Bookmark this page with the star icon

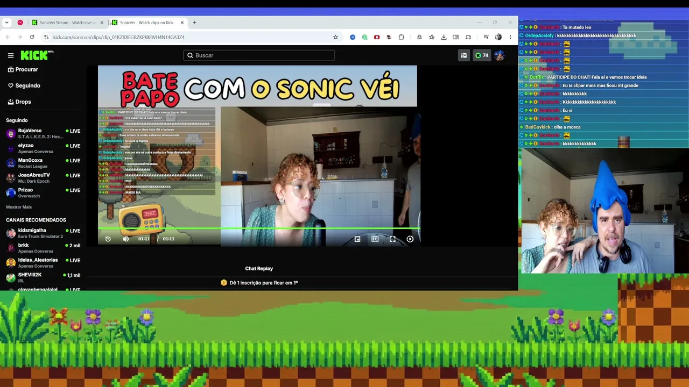point(335,37)
